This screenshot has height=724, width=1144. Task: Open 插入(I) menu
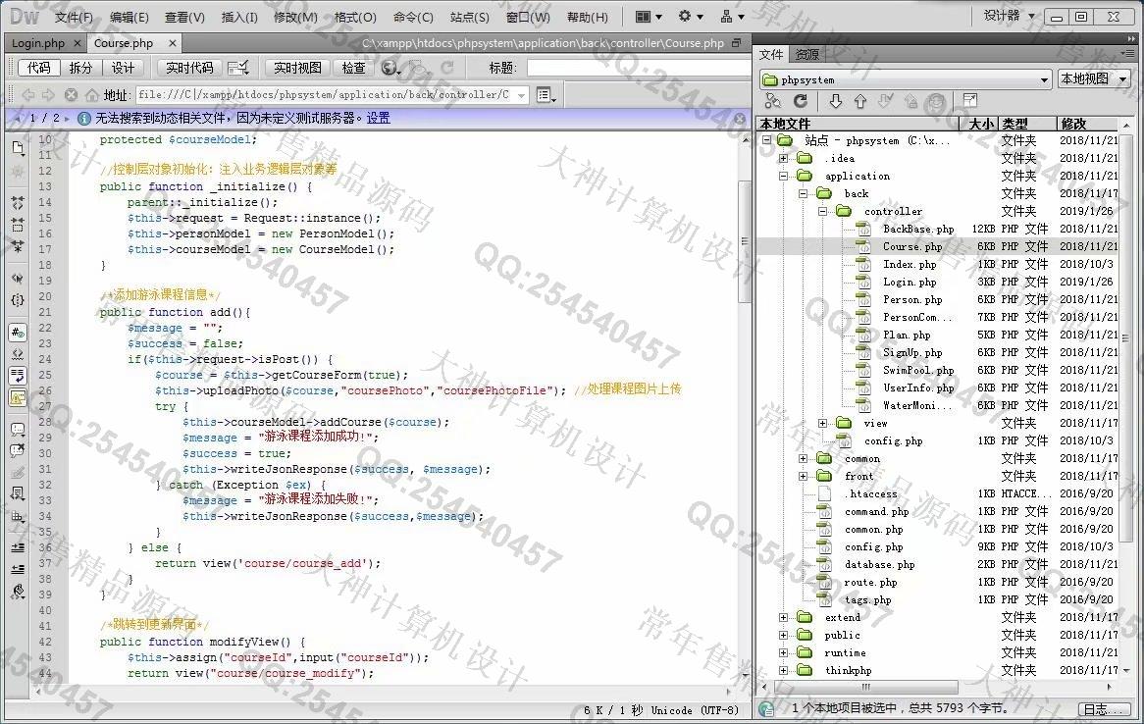point(239,17)
